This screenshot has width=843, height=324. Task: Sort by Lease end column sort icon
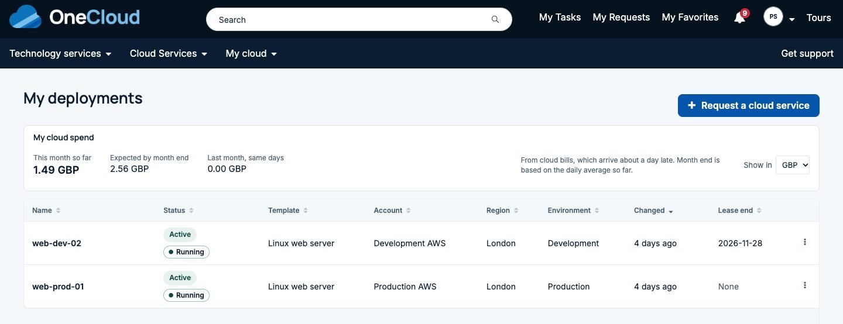point(759,211)
